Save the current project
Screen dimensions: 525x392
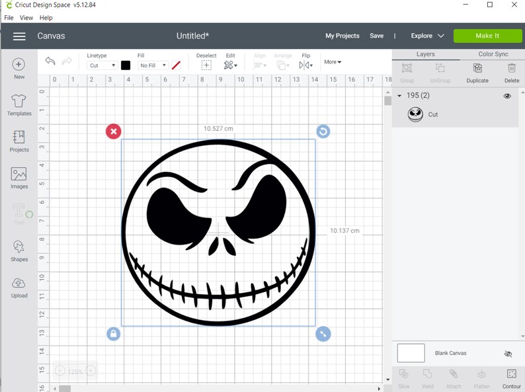click(376, 36)
